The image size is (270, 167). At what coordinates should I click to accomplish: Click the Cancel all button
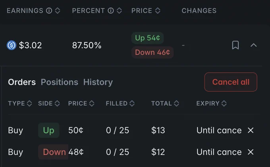(x=231, y=82)
